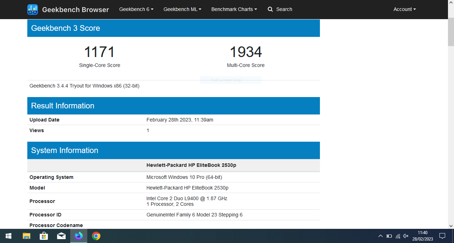Select the date February 28th 2023, 11:39am
Screen dimensions: 454x243
click(180, 120)
